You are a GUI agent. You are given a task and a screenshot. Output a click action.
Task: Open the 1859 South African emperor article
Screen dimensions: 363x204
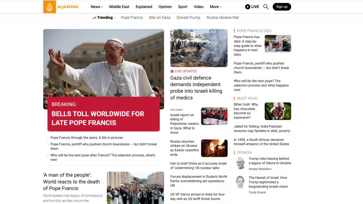pos(261,142)
